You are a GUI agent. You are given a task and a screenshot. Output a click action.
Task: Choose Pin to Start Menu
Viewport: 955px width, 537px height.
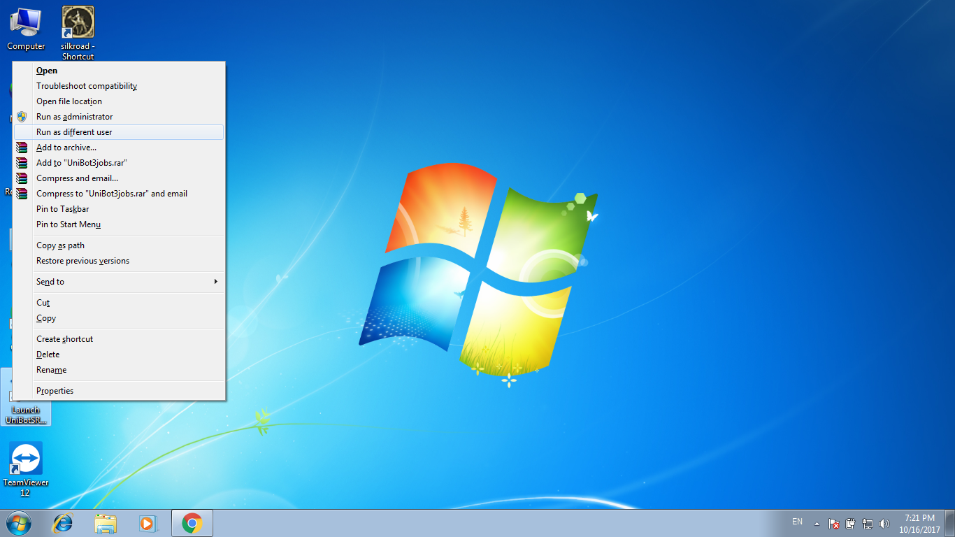point(119,224)
